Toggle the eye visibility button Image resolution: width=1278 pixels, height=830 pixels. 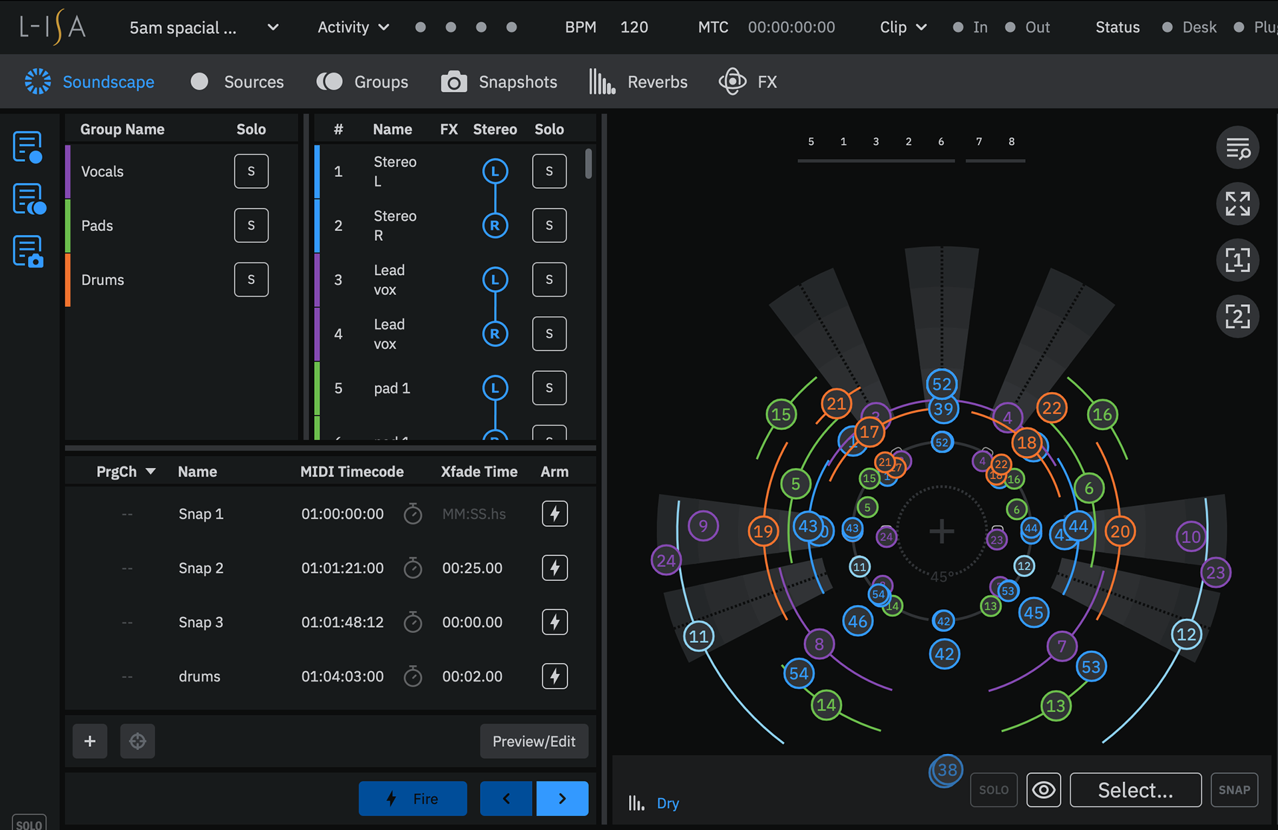pyautogui.click(x=1043, y=790)
